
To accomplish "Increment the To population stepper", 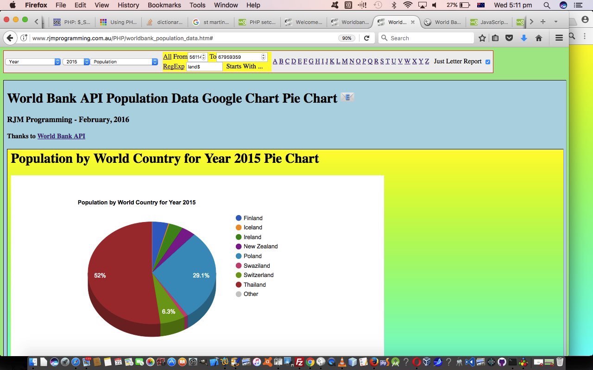I will (264, 55).
